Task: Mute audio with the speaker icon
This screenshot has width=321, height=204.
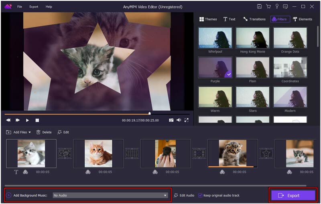Action: pos(179,120)
